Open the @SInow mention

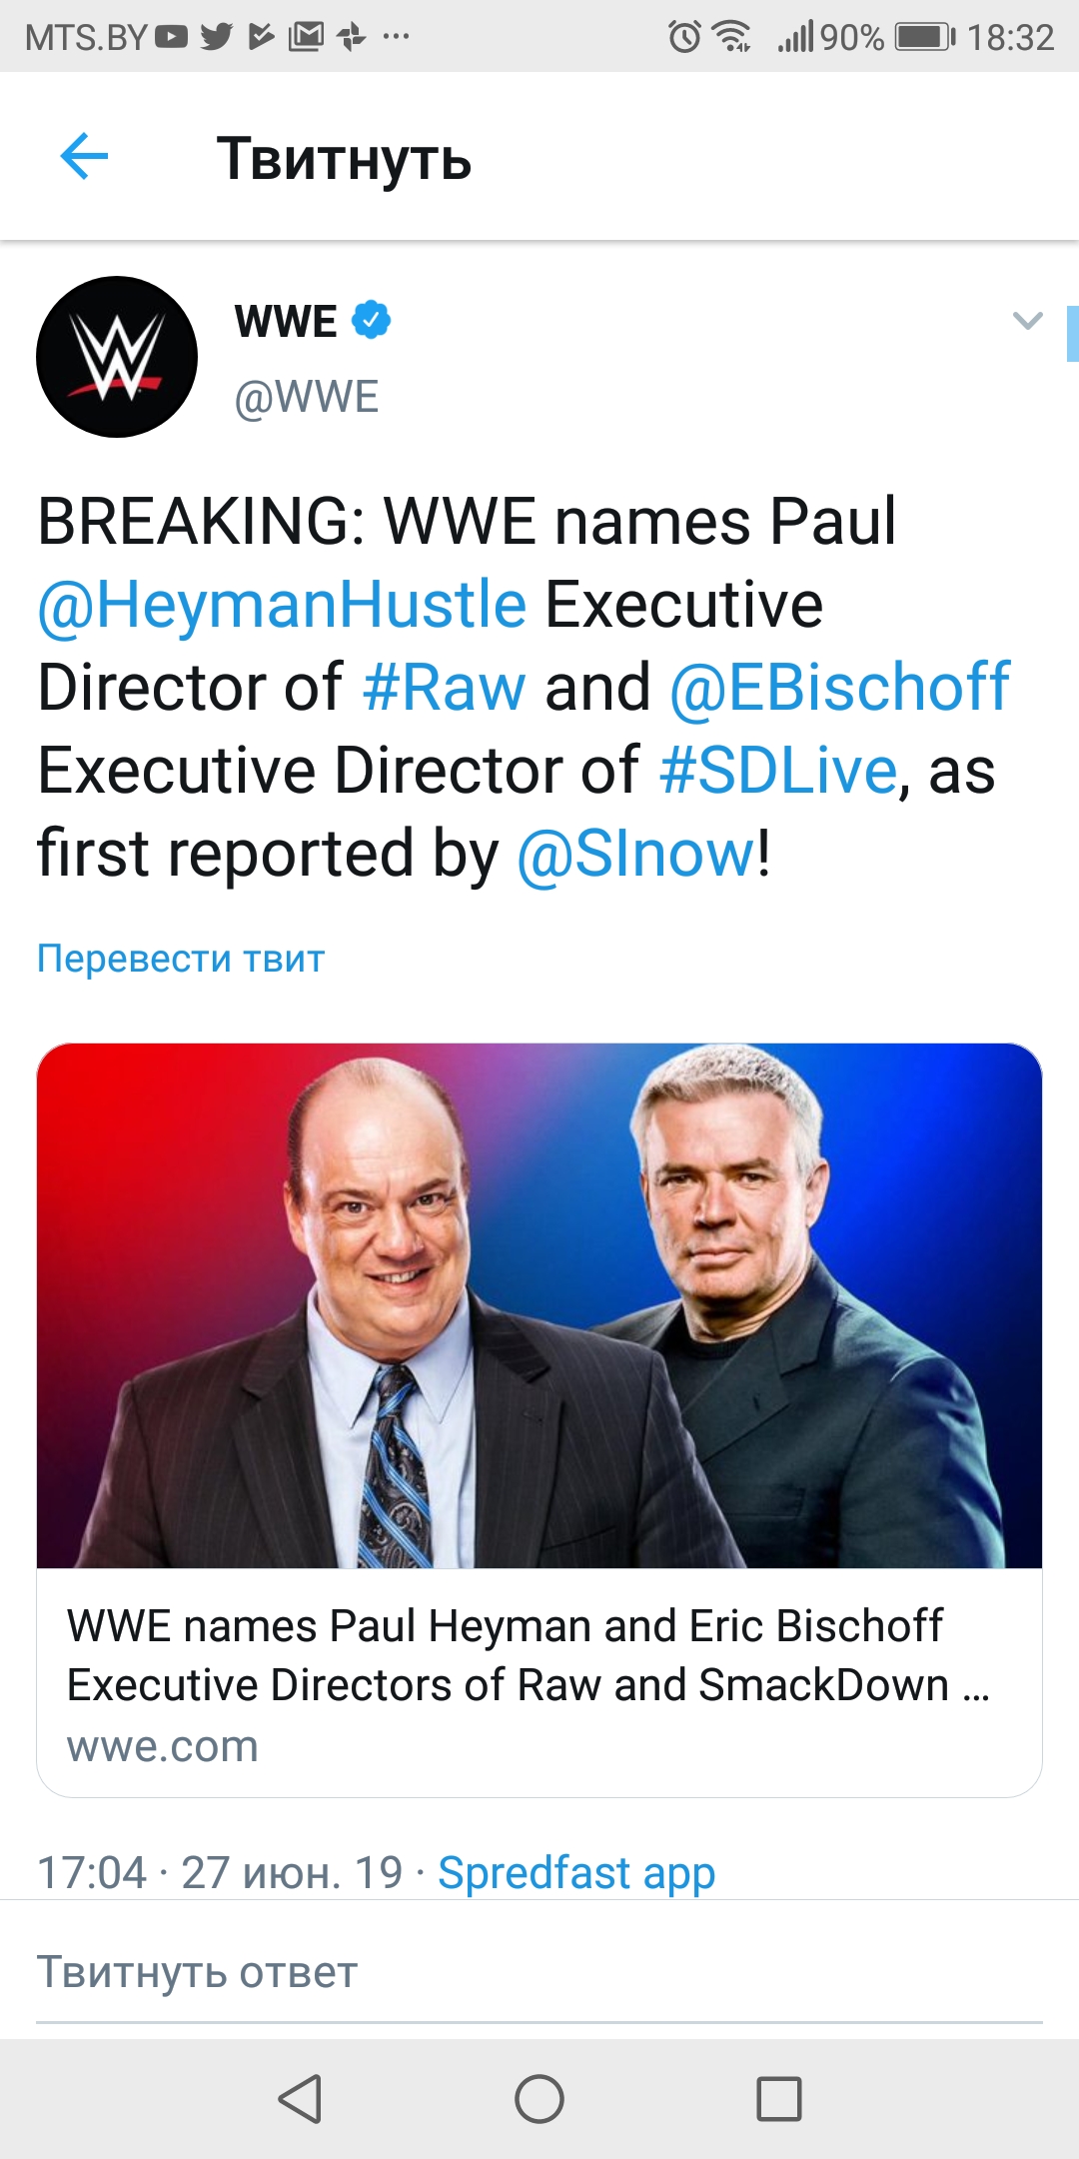pos(636,855)
